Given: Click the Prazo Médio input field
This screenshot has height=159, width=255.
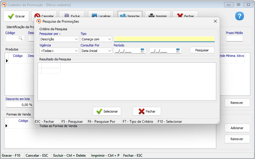Looking at the screenshot, I should coord(234,39).
